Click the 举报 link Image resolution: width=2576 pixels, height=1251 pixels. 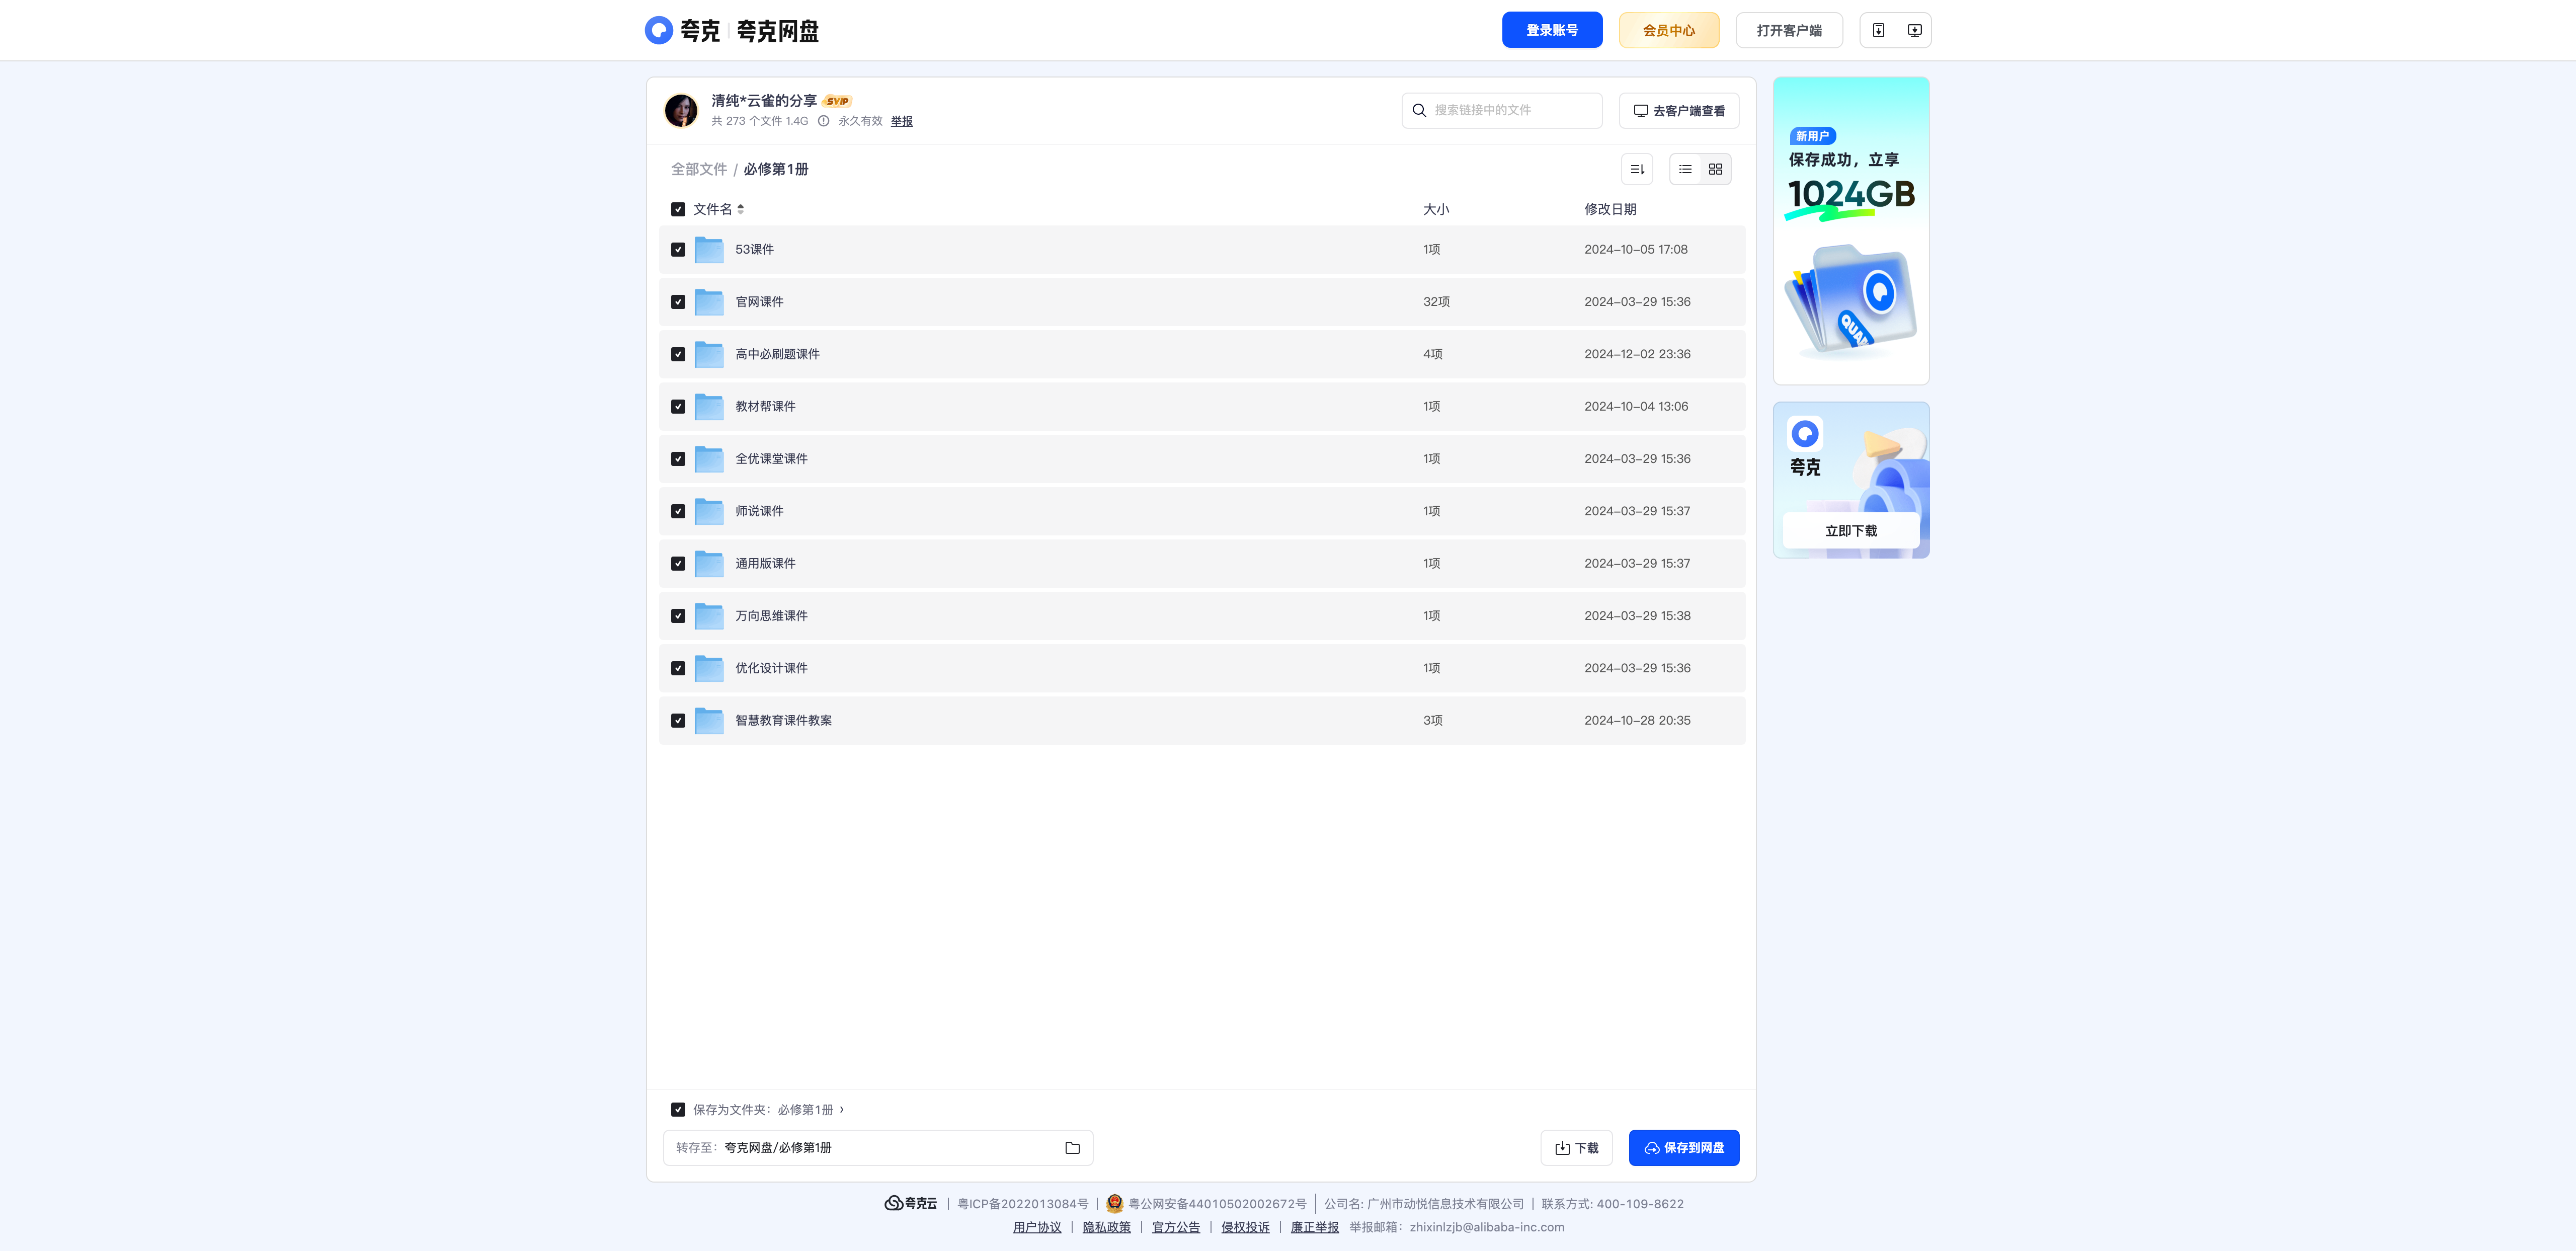902,121
